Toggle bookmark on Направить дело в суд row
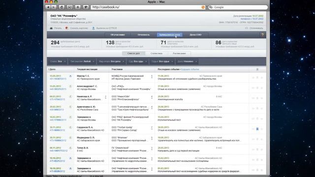Viewport: 315px width, 177px height. [257, 149]
